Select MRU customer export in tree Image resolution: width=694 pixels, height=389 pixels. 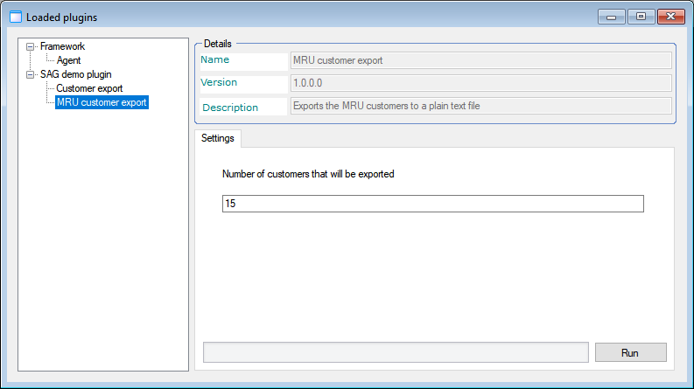pos(102,102)
